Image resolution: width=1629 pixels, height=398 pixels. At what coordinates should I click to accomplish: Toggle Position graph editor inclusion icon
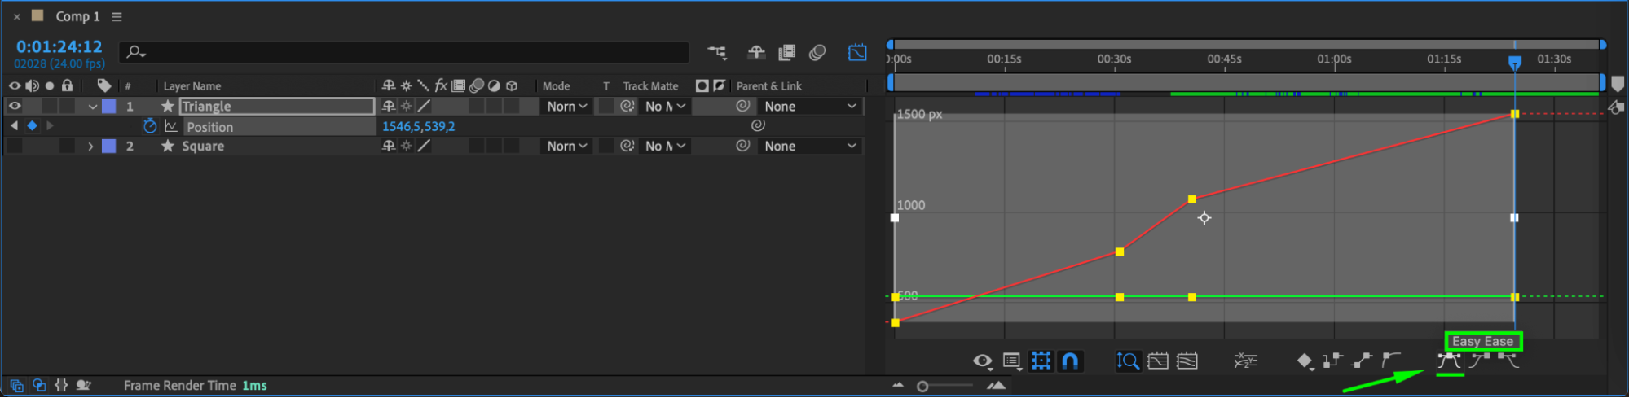click(171, 126)
